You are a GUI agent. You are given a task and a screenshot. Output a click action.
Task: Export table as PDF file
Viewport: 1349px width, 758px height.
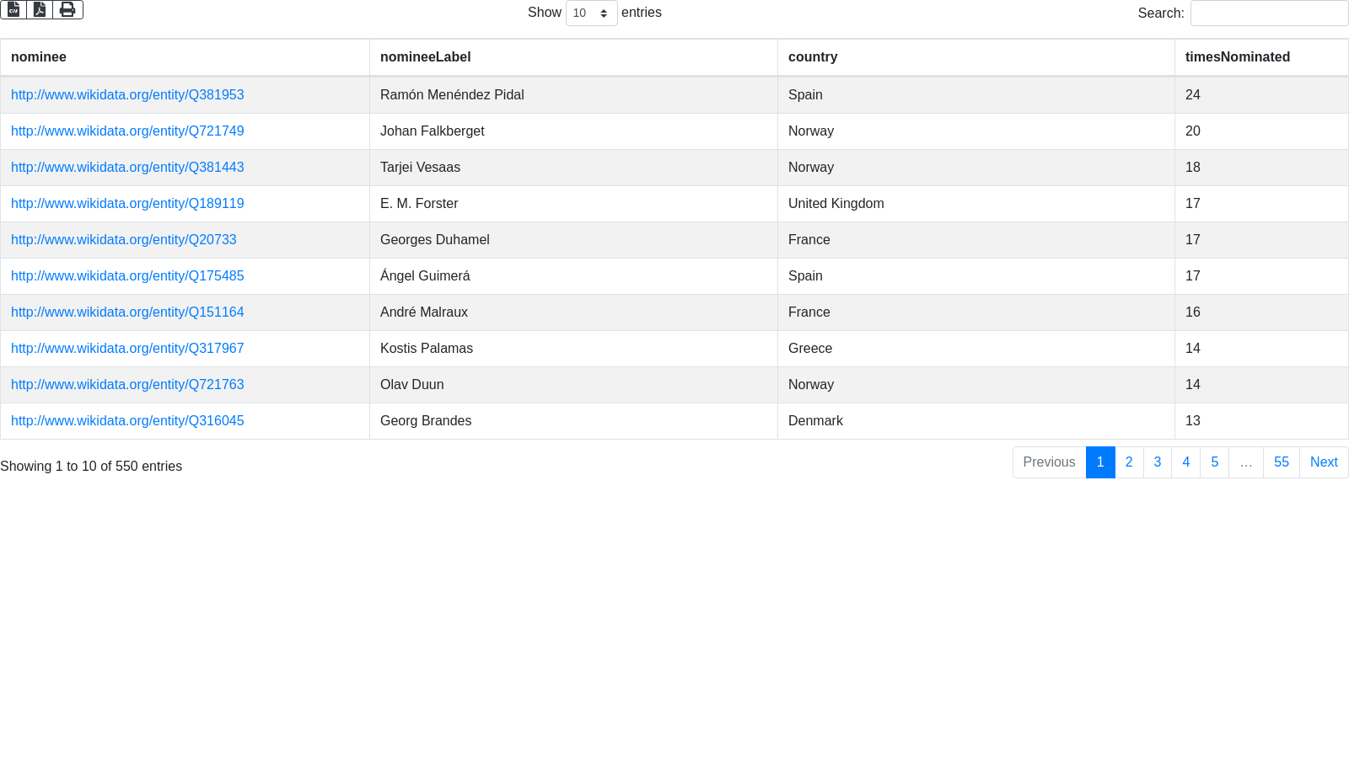coord(40,9)
